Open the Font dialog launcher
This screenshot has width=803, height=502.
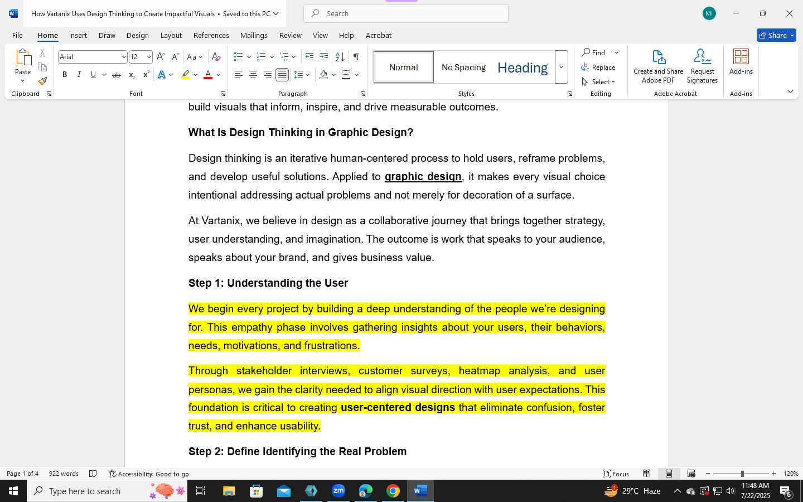pos(223,94)
